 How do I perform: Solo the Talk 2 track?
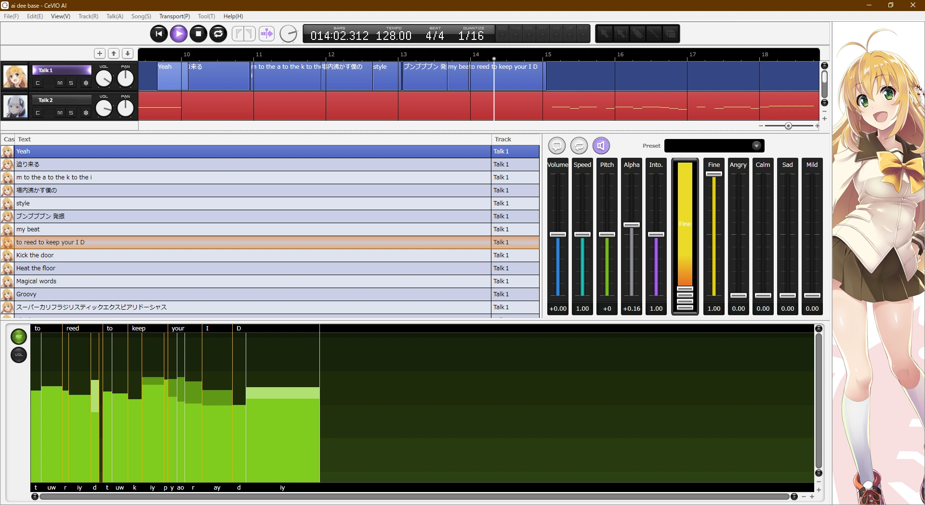(x=71, y=113)
